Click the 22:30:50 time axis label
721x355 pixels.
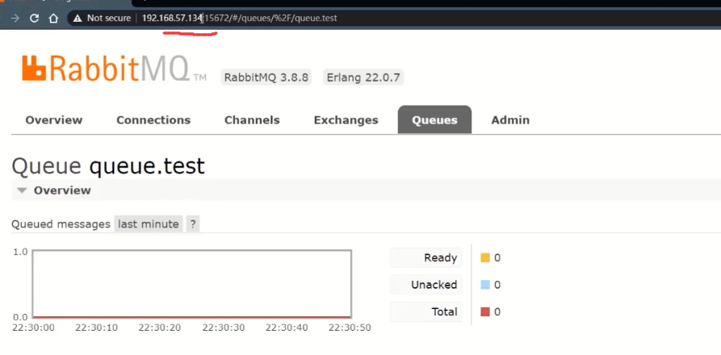tap(350, 328)
